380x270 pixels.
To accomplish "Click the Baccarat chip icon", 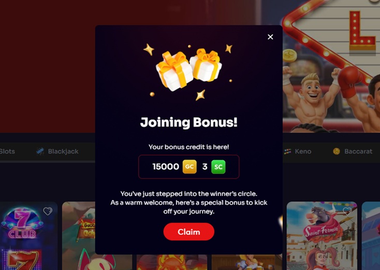I will [x=337, y=151].
